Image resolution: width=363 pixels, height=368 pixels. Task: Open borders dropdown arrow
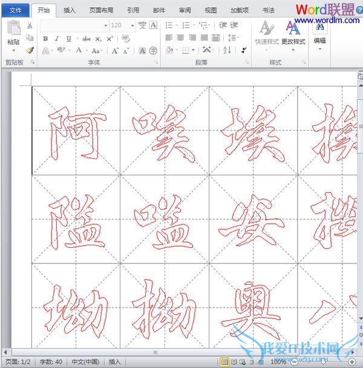[193, 50]
